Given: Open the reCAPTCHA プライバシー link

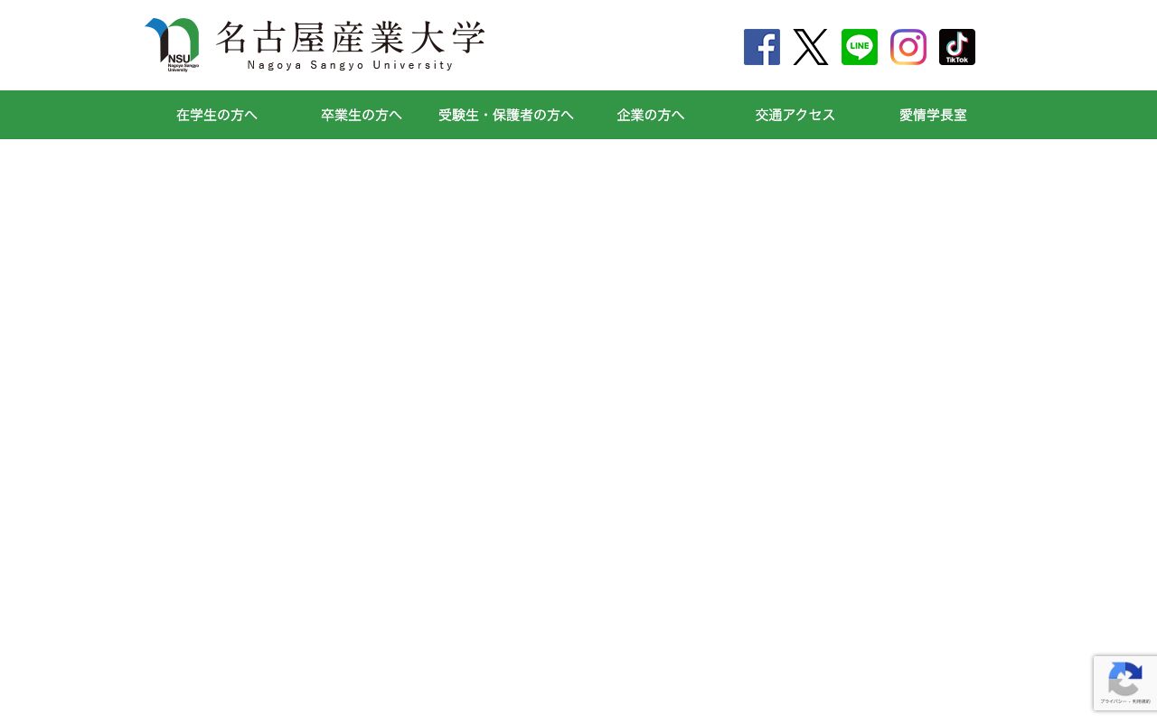Looking at the screenshot, I should pyautogui.click(x=1111, y=701).
